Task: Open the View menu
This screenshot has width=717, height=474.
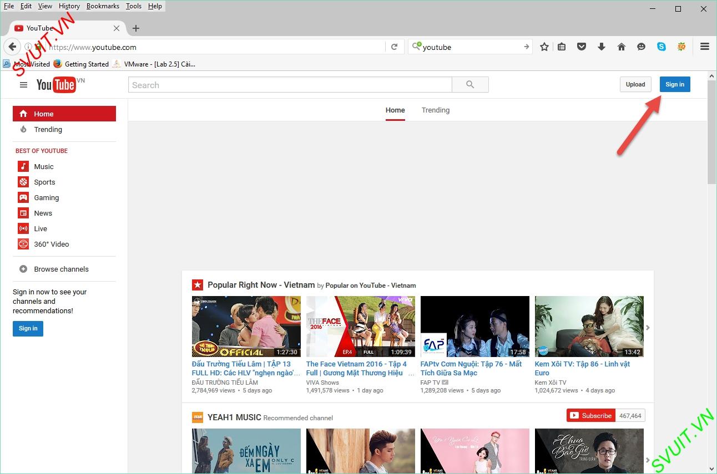Action: pyautogui.click(x=45, y=6)
